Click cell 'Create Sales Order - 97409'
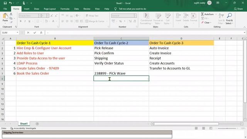247x139 pixels. coord(55,68)
